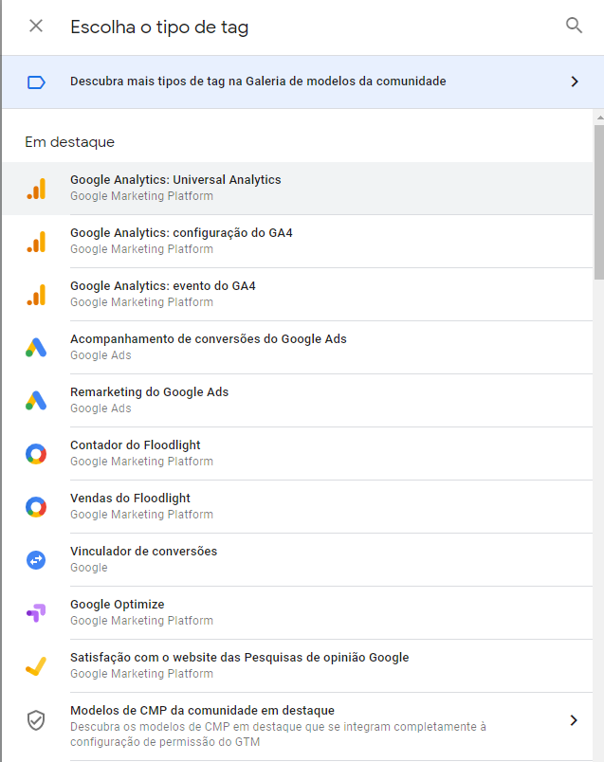Click the CMP shield icon

point(36,720)
